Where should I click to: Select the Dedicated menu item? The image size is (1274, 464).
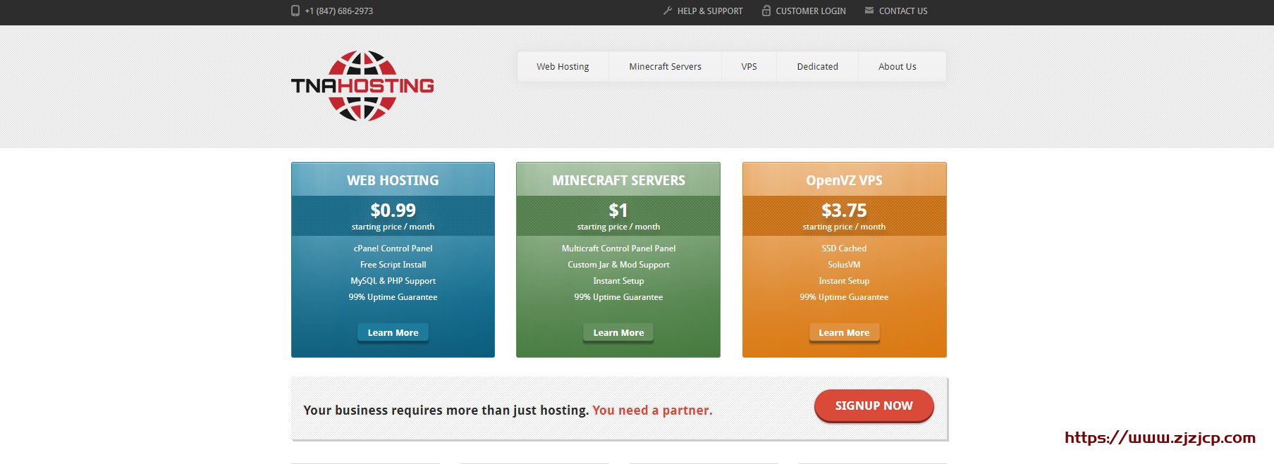817,67
